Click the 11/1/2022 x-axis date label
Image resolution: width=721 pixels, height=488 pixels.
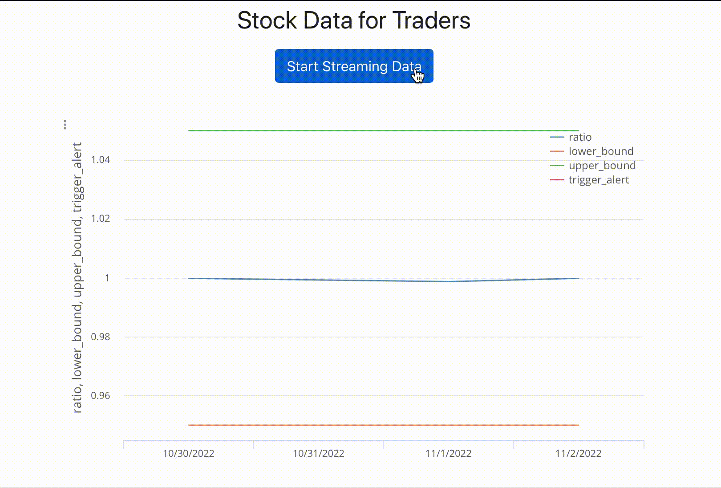pyautogui.click(x=448, y=453)
